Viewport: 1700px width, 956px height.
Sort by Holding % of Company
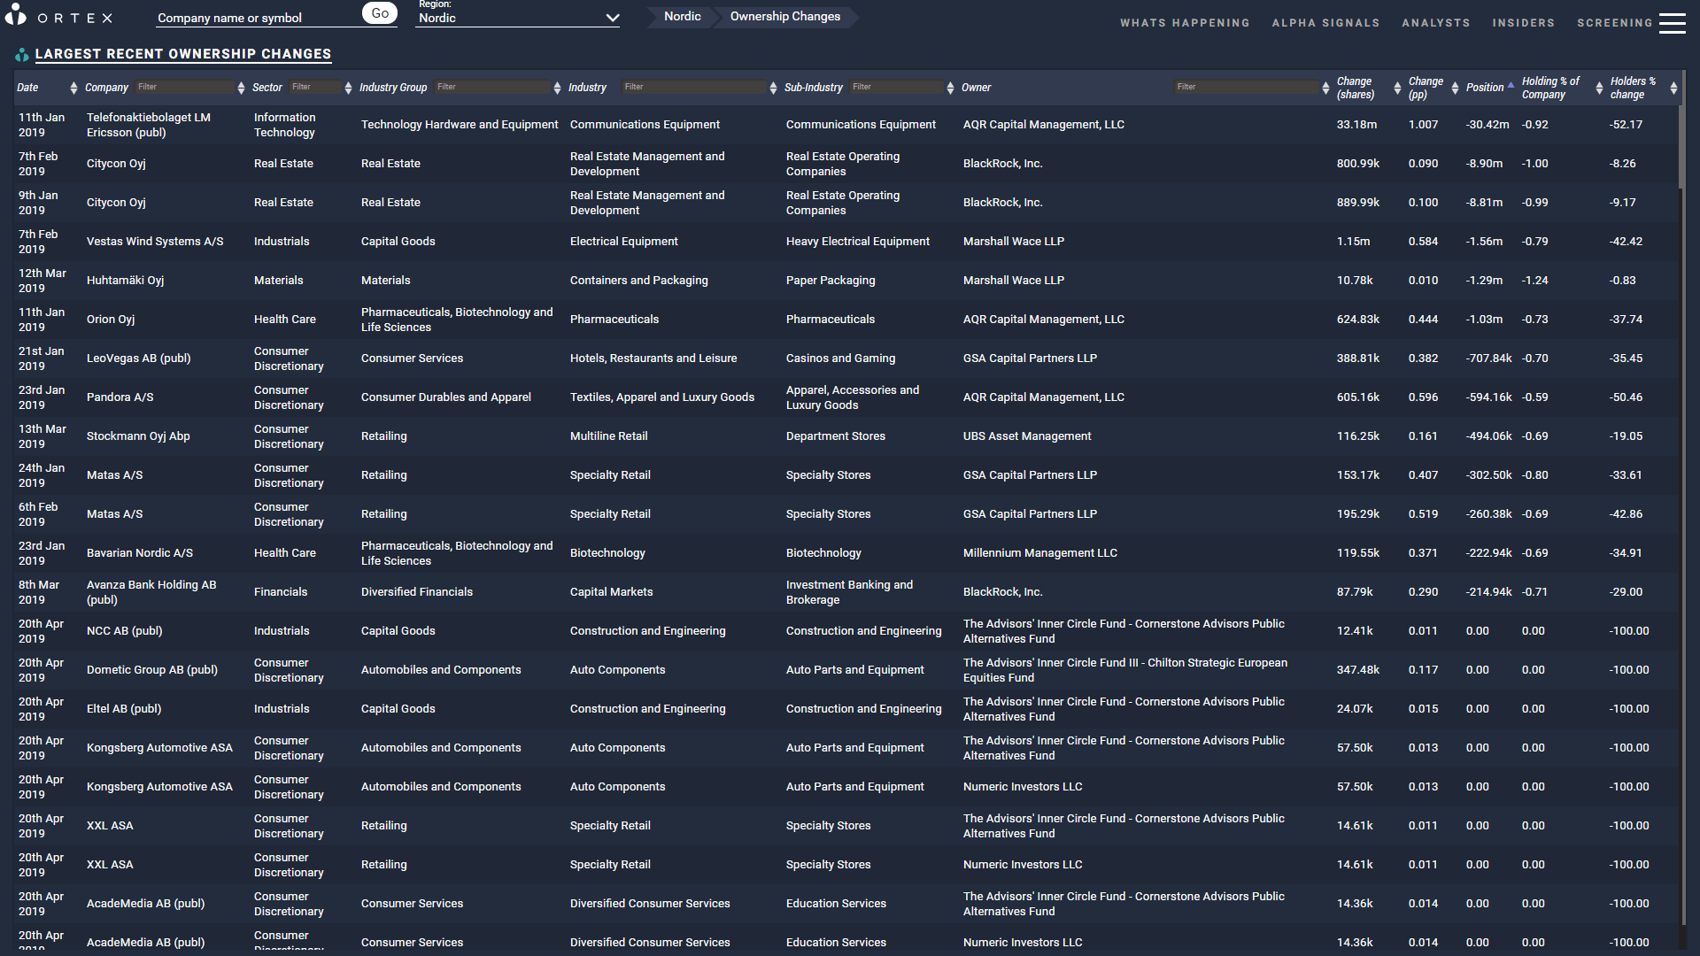[1598, 88]
